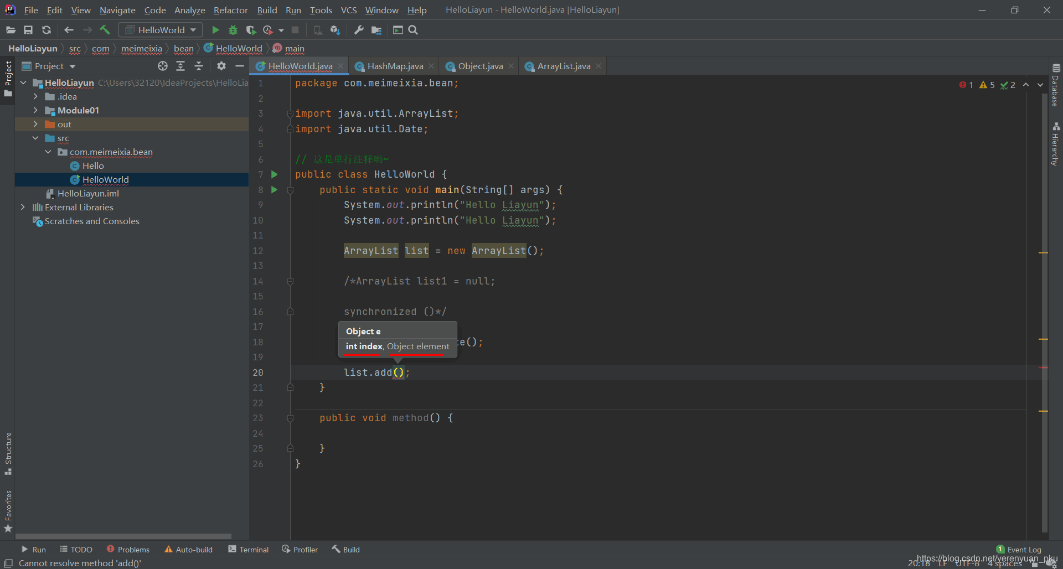Screen dimensions: 1063x569
Task: Build project with the hammer icon
Action: point(105,30)
